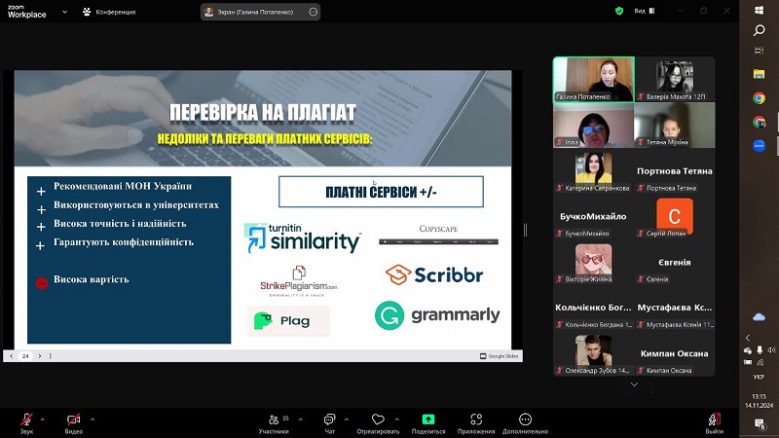Select Вікторія Жиліна video tile
779x438 pixels.
(594, 263)
